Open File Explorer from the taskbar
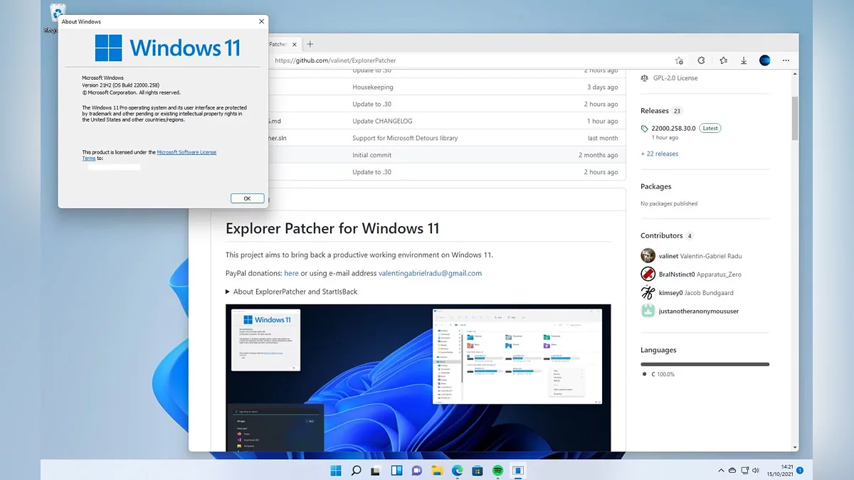The width and height of the screenshot is (854, 480). (438, 470)
